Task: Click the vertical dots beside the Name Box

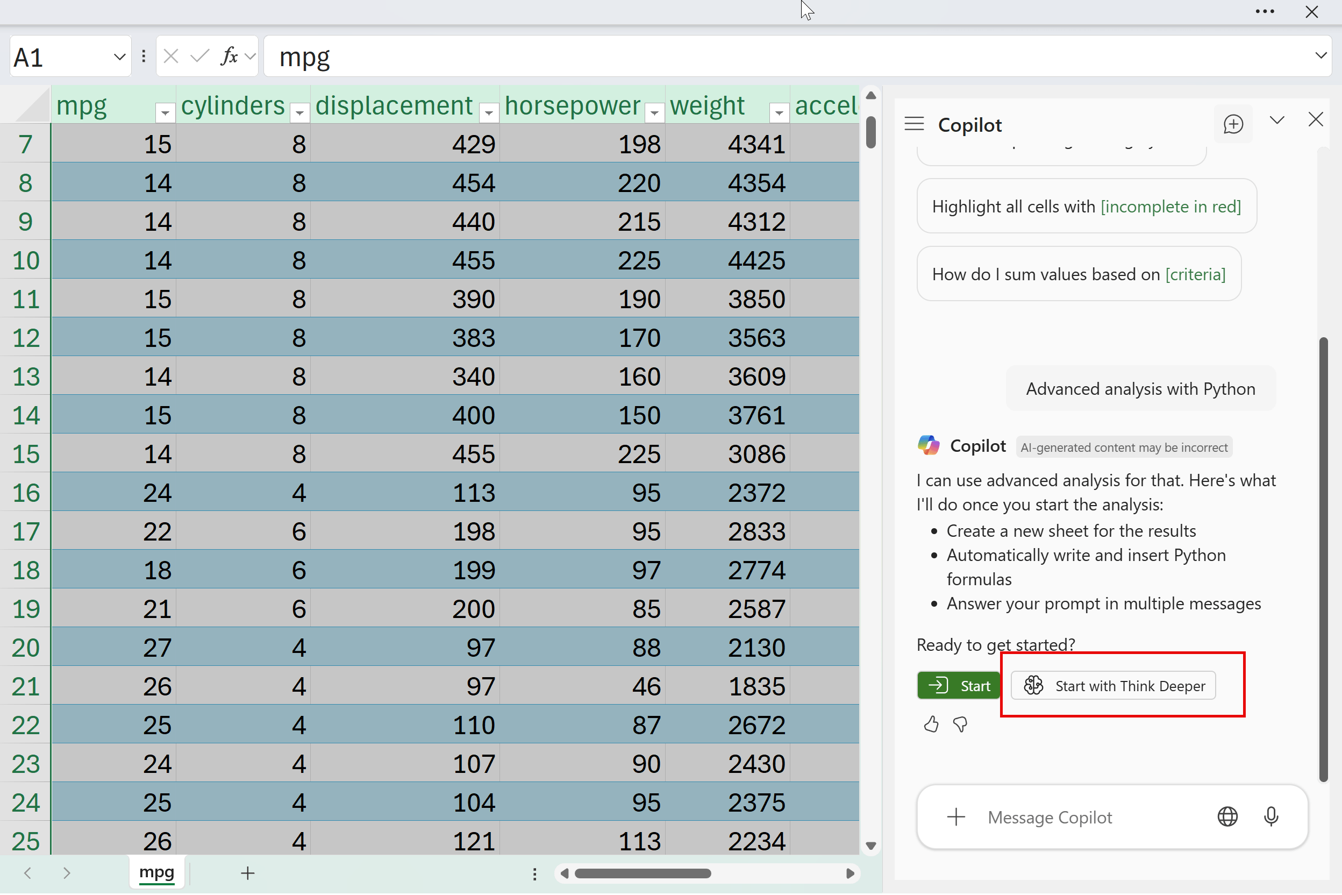Action: tap(143, 56)
